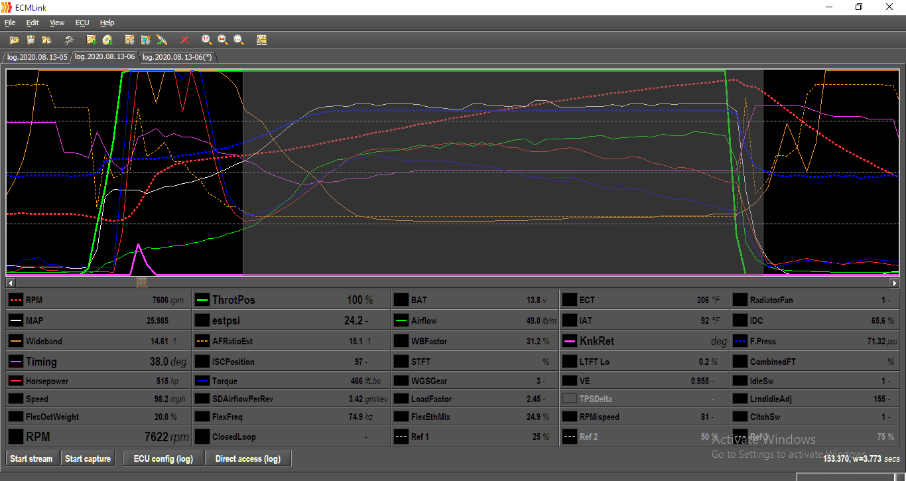This screenshot has height=481, width=906.
Task: Open the hammer and wrench tools icon
Action: point(69,40)
